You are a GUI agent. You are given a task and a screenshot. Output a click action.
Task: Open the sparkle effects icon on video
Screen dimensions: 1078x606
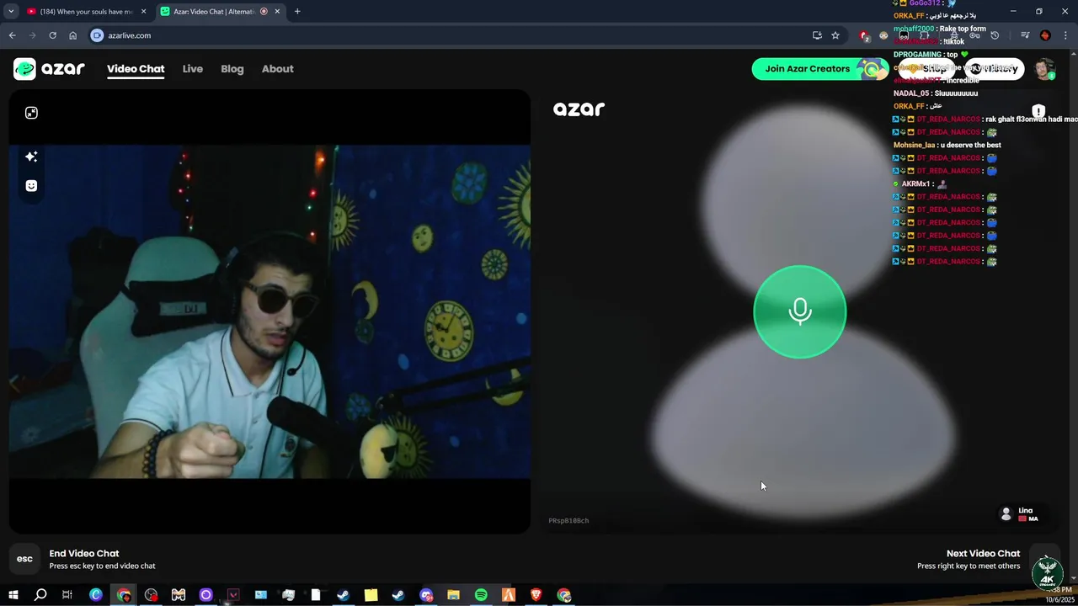[31, 157]
